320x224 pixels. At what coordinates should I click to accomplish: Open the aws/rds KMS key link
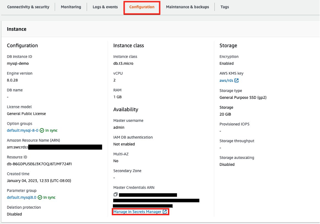point(226,80)
